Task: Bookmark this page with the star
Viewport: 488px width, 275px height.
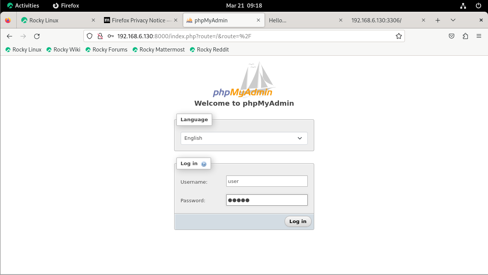Action: pos(398,36)
